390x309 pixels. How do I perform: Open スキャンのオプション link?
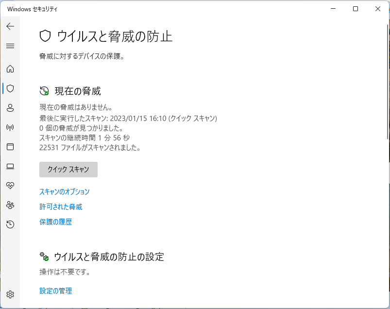click(x=65, y=191)
